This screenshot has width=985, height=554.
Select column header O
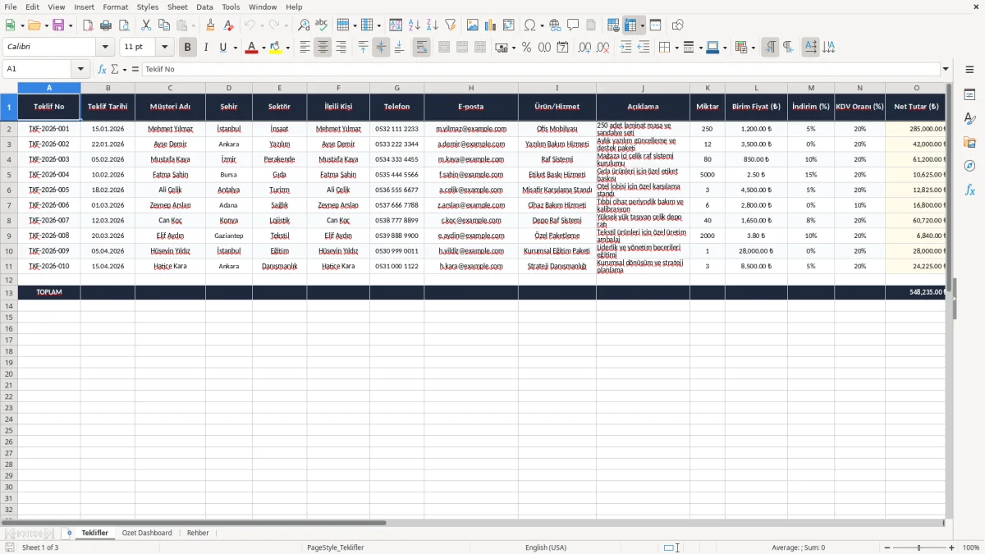916,88
